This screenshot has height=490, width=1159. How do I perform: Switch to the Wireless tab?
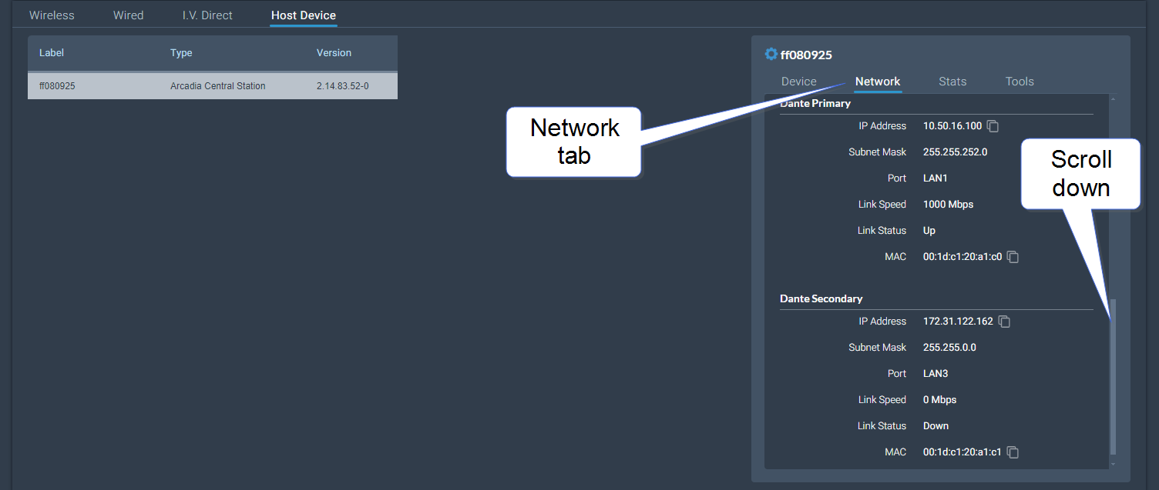52,15
